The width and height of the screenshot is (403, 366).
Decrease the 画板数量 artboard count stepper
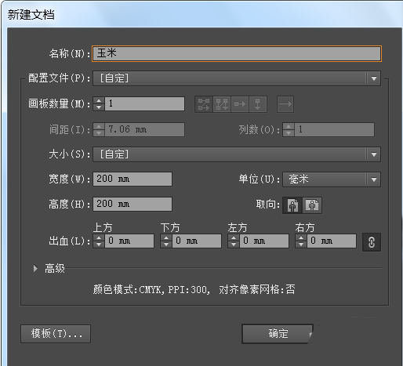coord(99,107)
